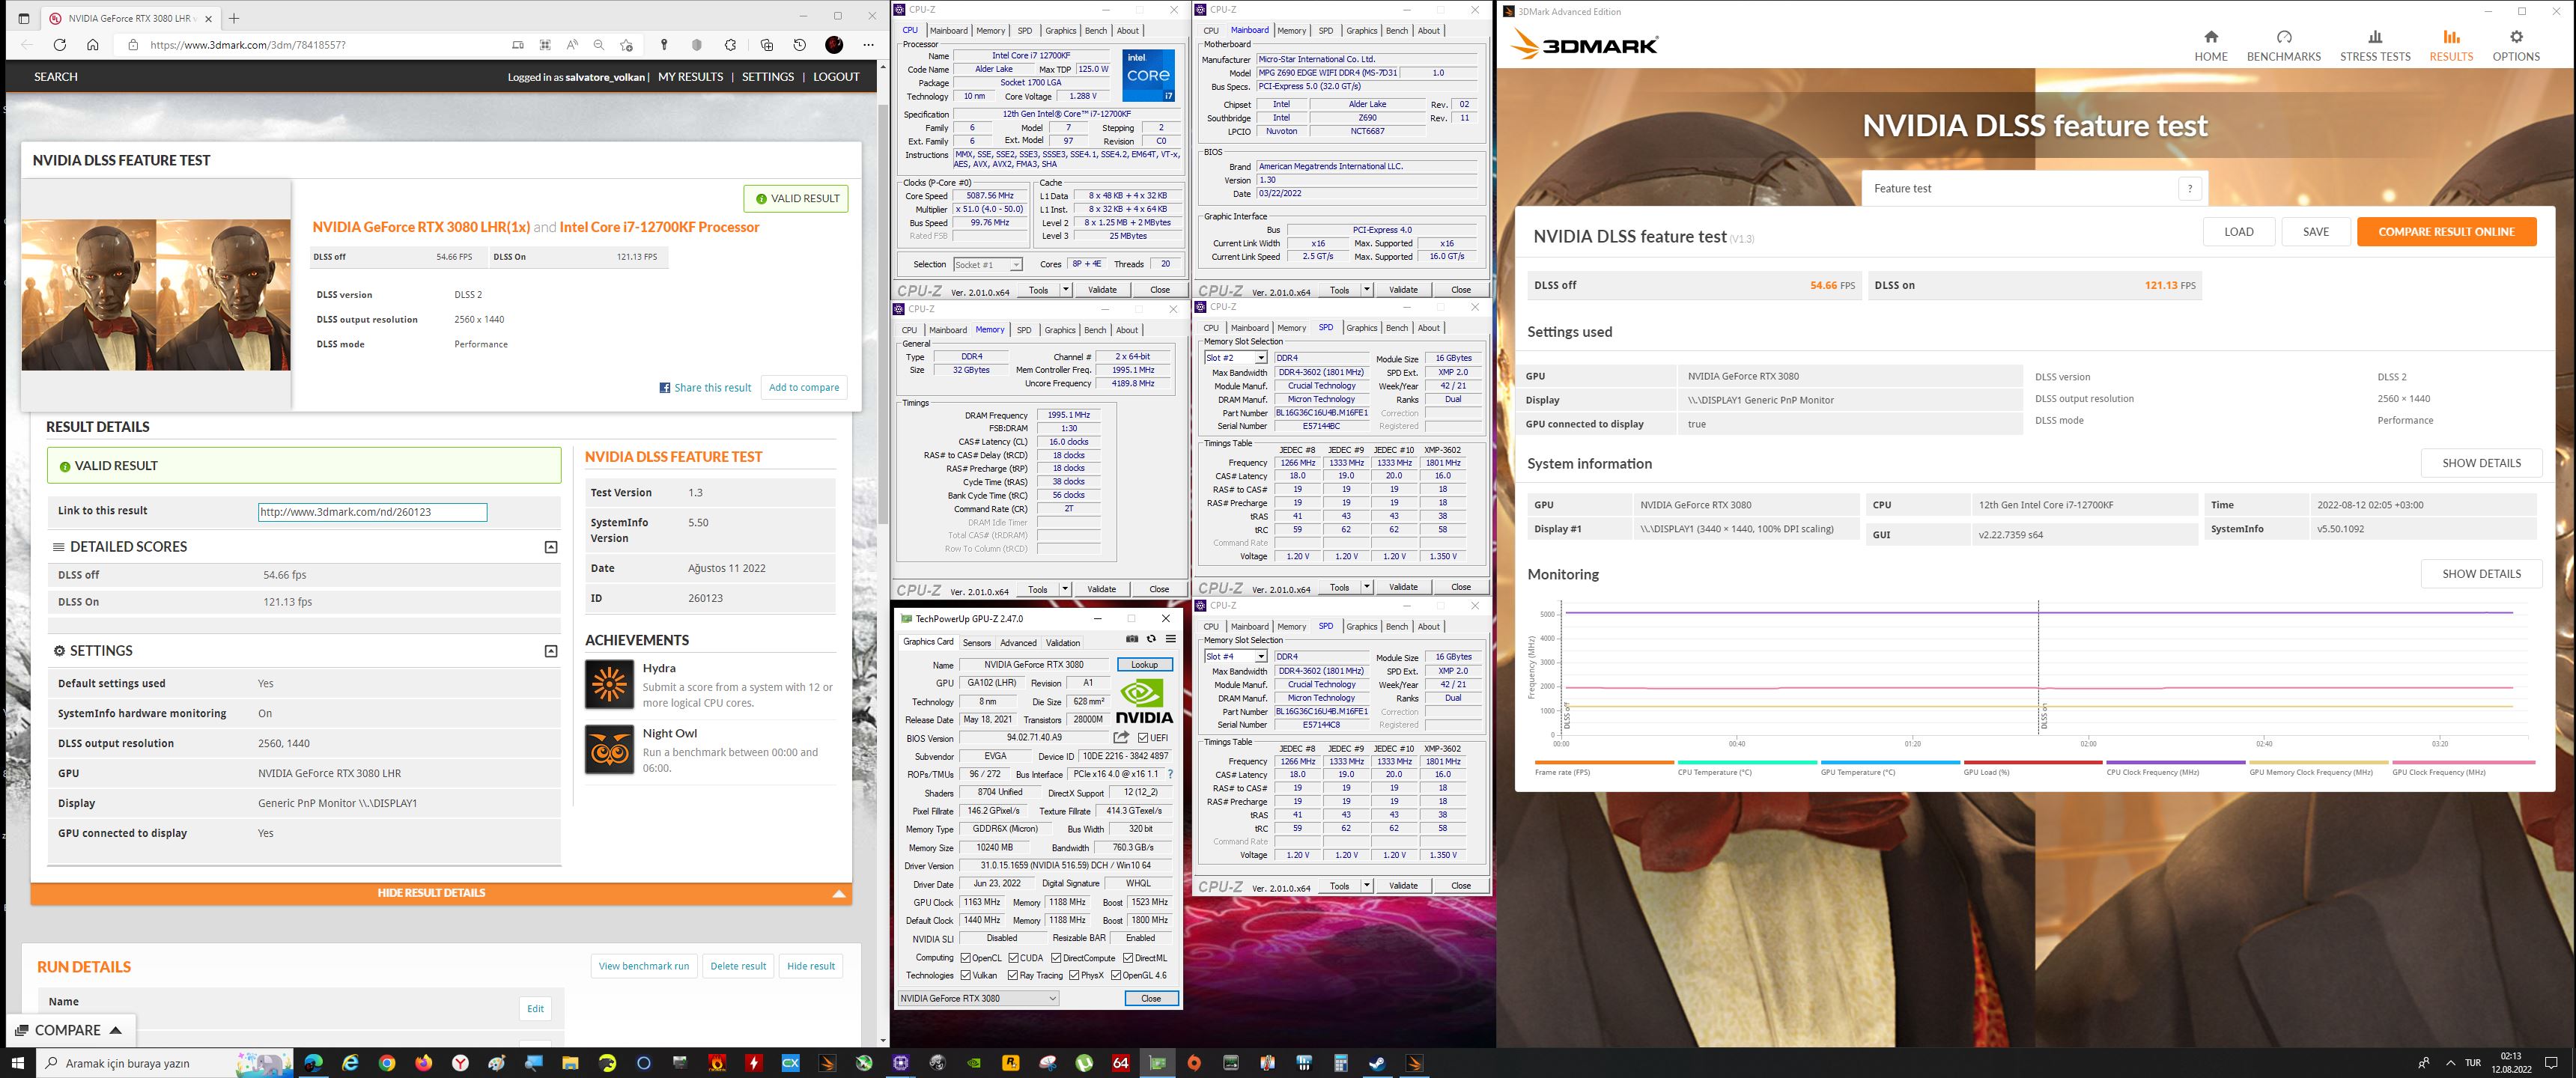
Task: Toggle the DirectCompute checkbox in GPU-Z
Action: (x=1056, y=958)
